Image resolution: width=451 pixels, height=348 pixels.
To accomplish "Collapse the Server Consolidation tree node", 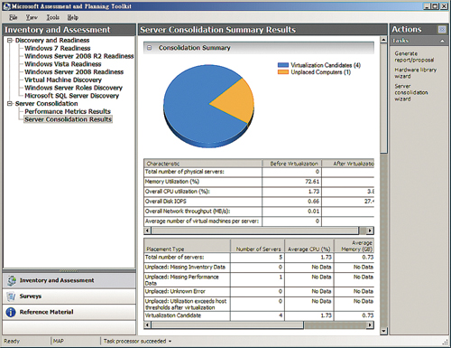I will tap(10, 103).
